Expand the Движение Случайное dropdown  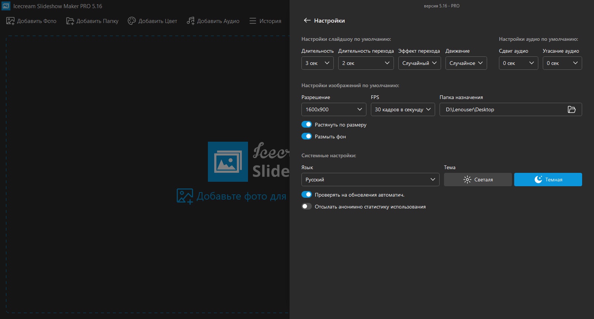click(x=466, y=63)
